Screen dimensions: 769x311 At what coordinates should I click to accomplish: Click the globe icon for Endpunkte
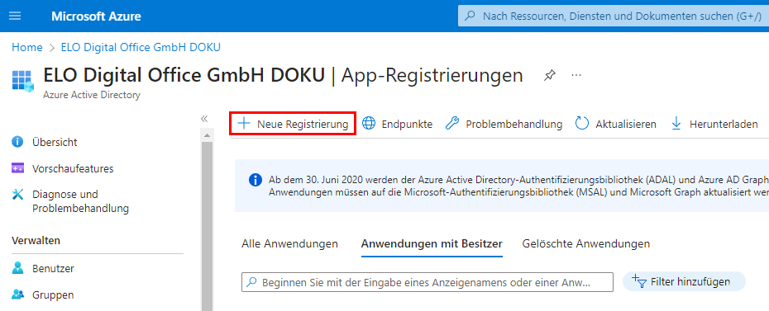[x=369, y=124]
